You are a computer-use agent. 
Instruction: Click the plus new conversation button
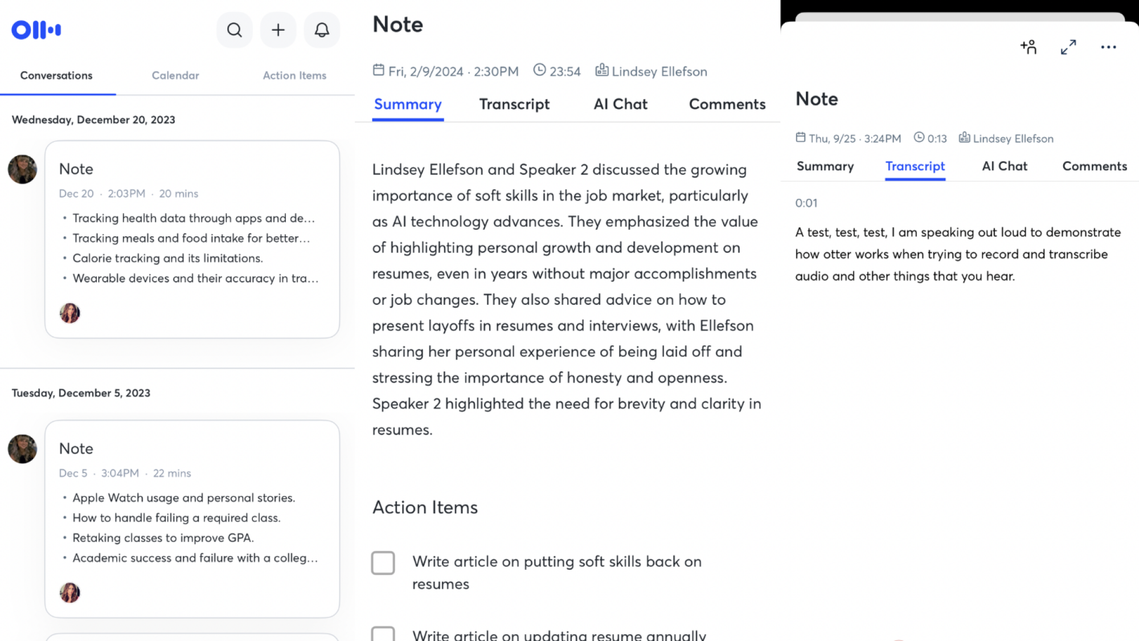(278, 30)
